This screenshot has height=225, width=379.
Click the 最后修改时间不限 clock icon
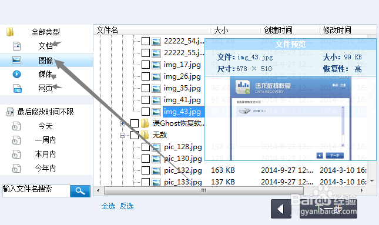(10, 112)
